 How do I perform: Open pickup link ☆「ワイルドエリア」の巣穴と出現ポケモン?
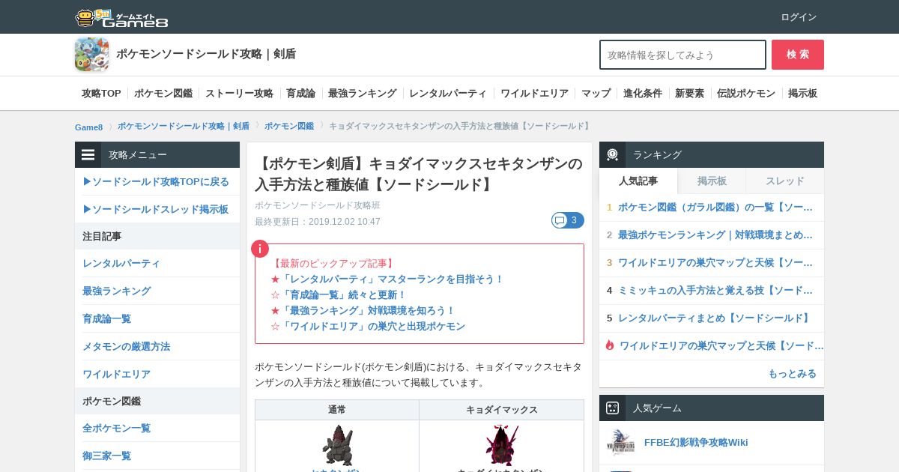click(x=368, y=326)
